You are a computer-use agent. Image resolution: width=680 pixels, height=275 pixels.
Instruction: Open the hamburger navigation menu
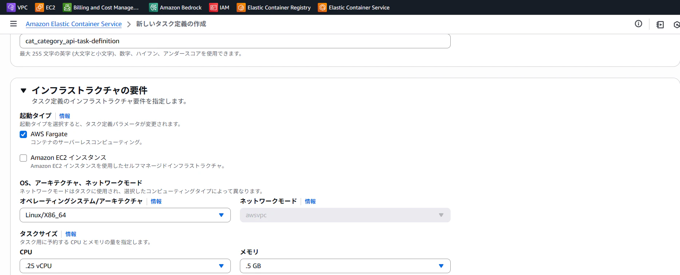click(13, 24)
